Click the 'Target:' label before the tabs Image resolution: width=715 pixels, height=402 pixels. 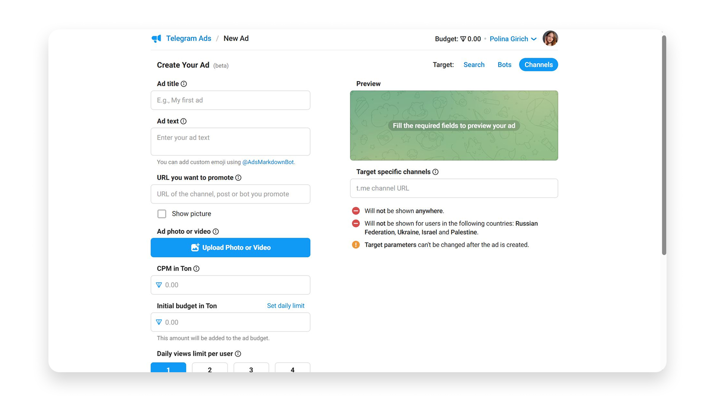443,65
